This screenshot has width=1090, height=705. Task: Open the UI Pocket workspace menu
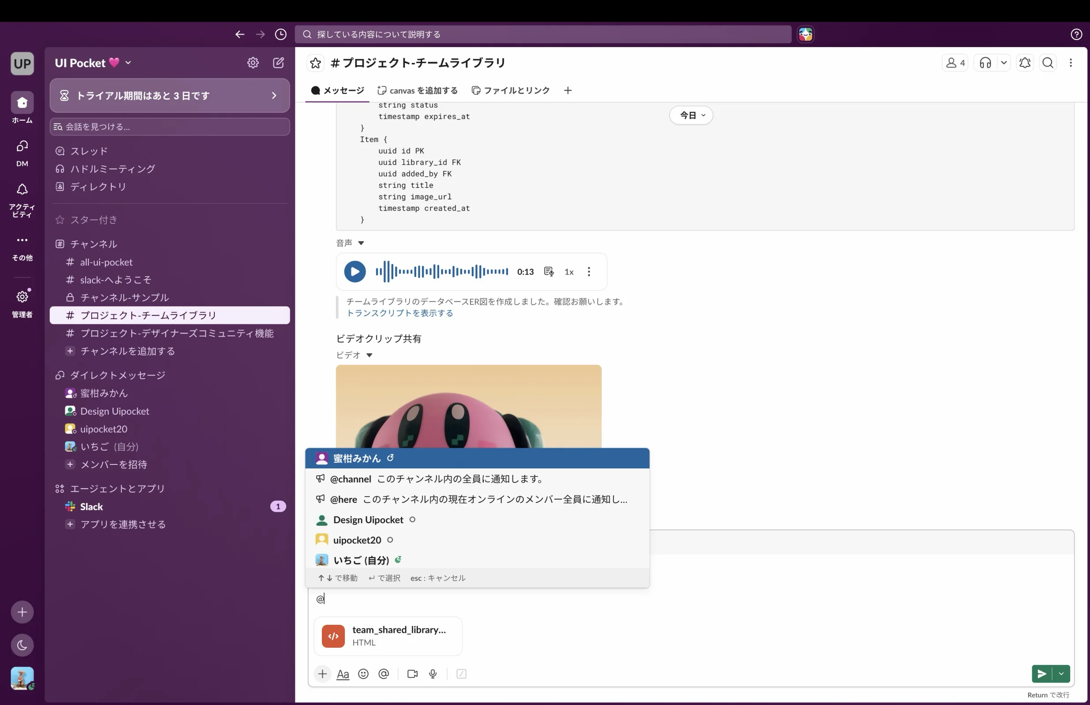(x=93, y=63)
